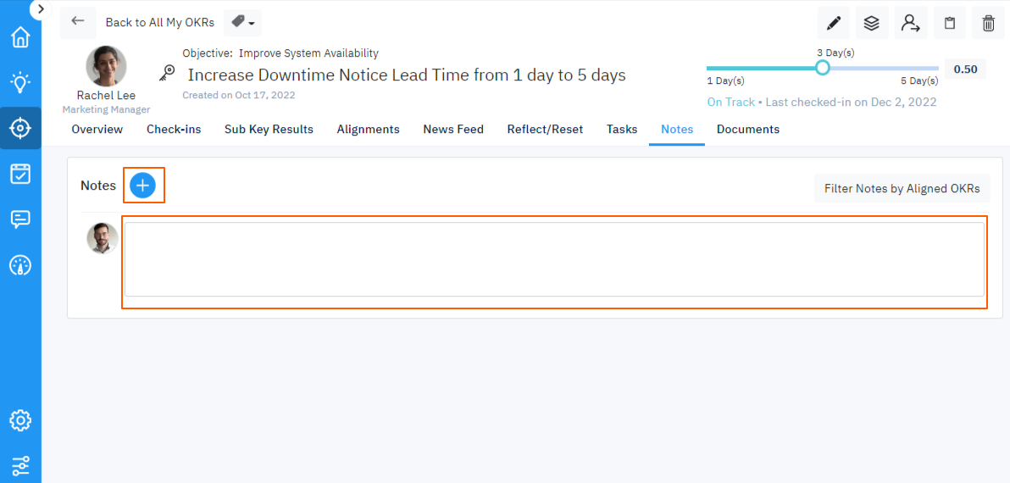This screenshot has height=483, width=1010.
Task: Click the clipboard icon in top toolbar
Action: tap(950, 23)
